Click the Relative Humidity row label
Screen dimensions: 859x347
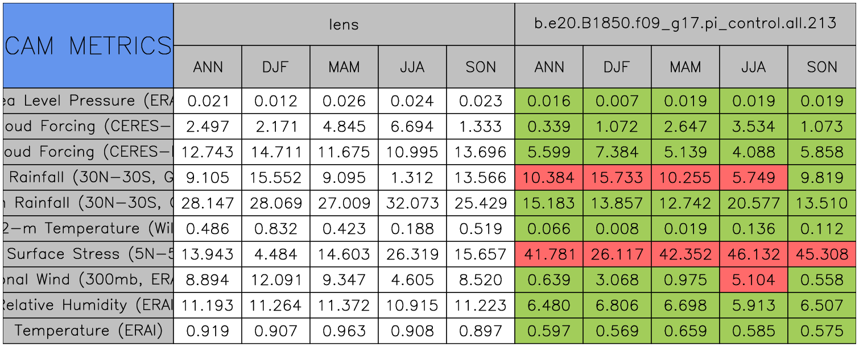[88, 306]
